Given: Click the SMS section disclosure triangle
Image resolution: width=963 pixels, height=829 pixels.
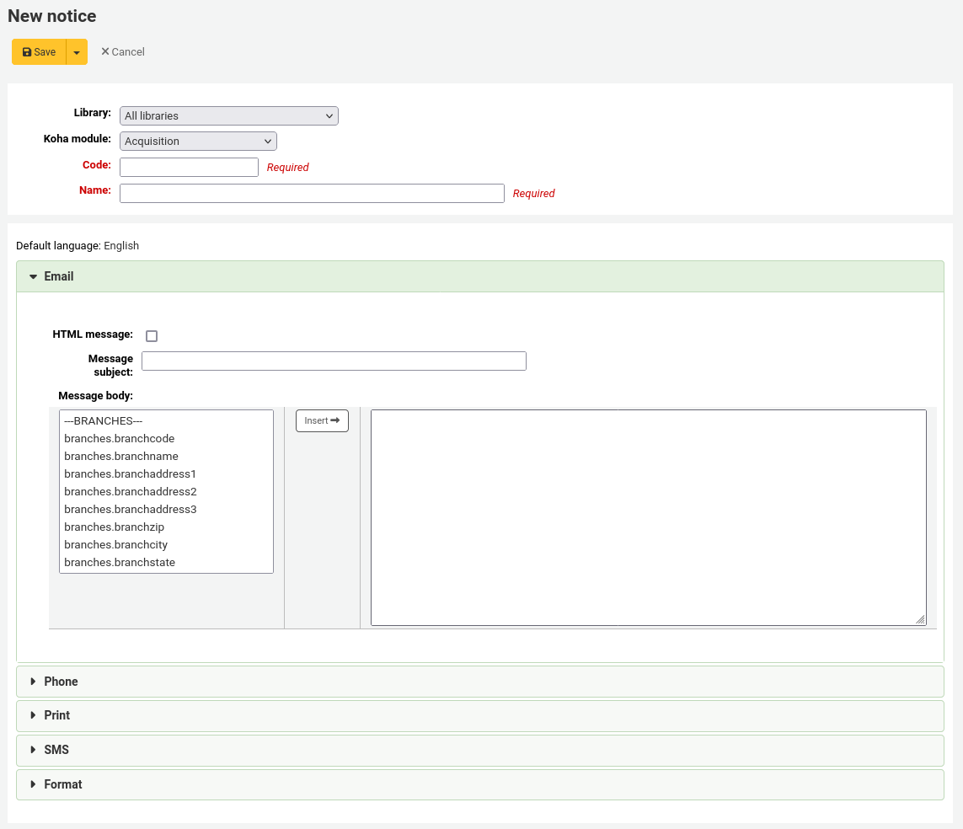Looking at the screenshot, I should coord(32,750).
